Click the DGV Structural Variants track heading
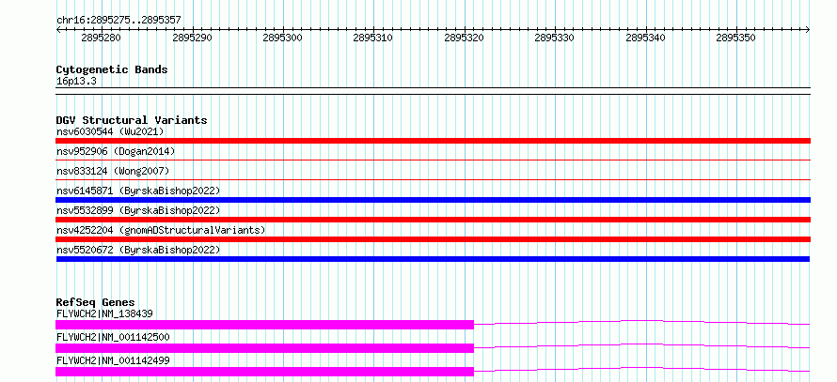Image resolution: width=837 pixels, height=382 pixels. point(132,120)
